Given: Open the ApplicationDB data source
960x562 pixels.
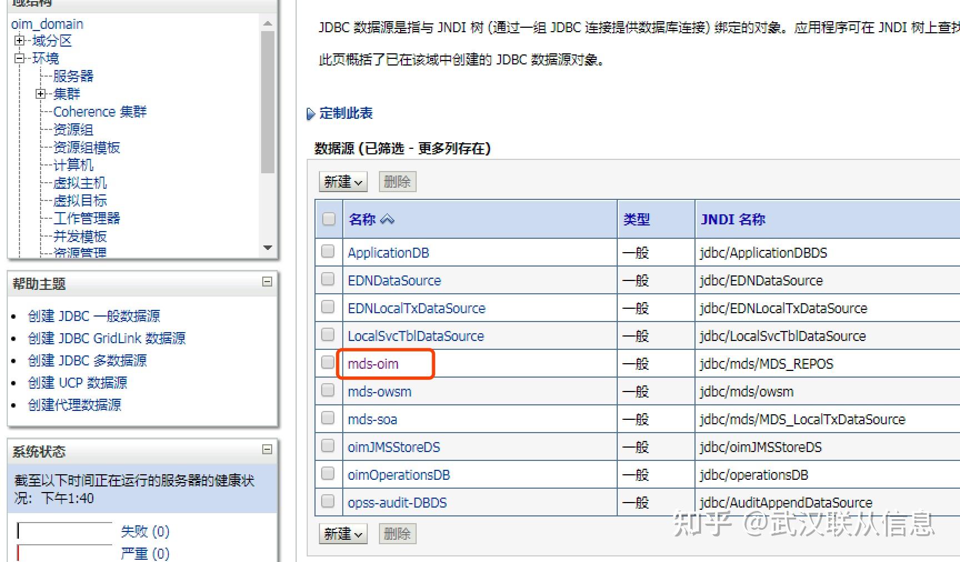Looking at the screenshot, I should pyautogui.click(x=388, y=253).
